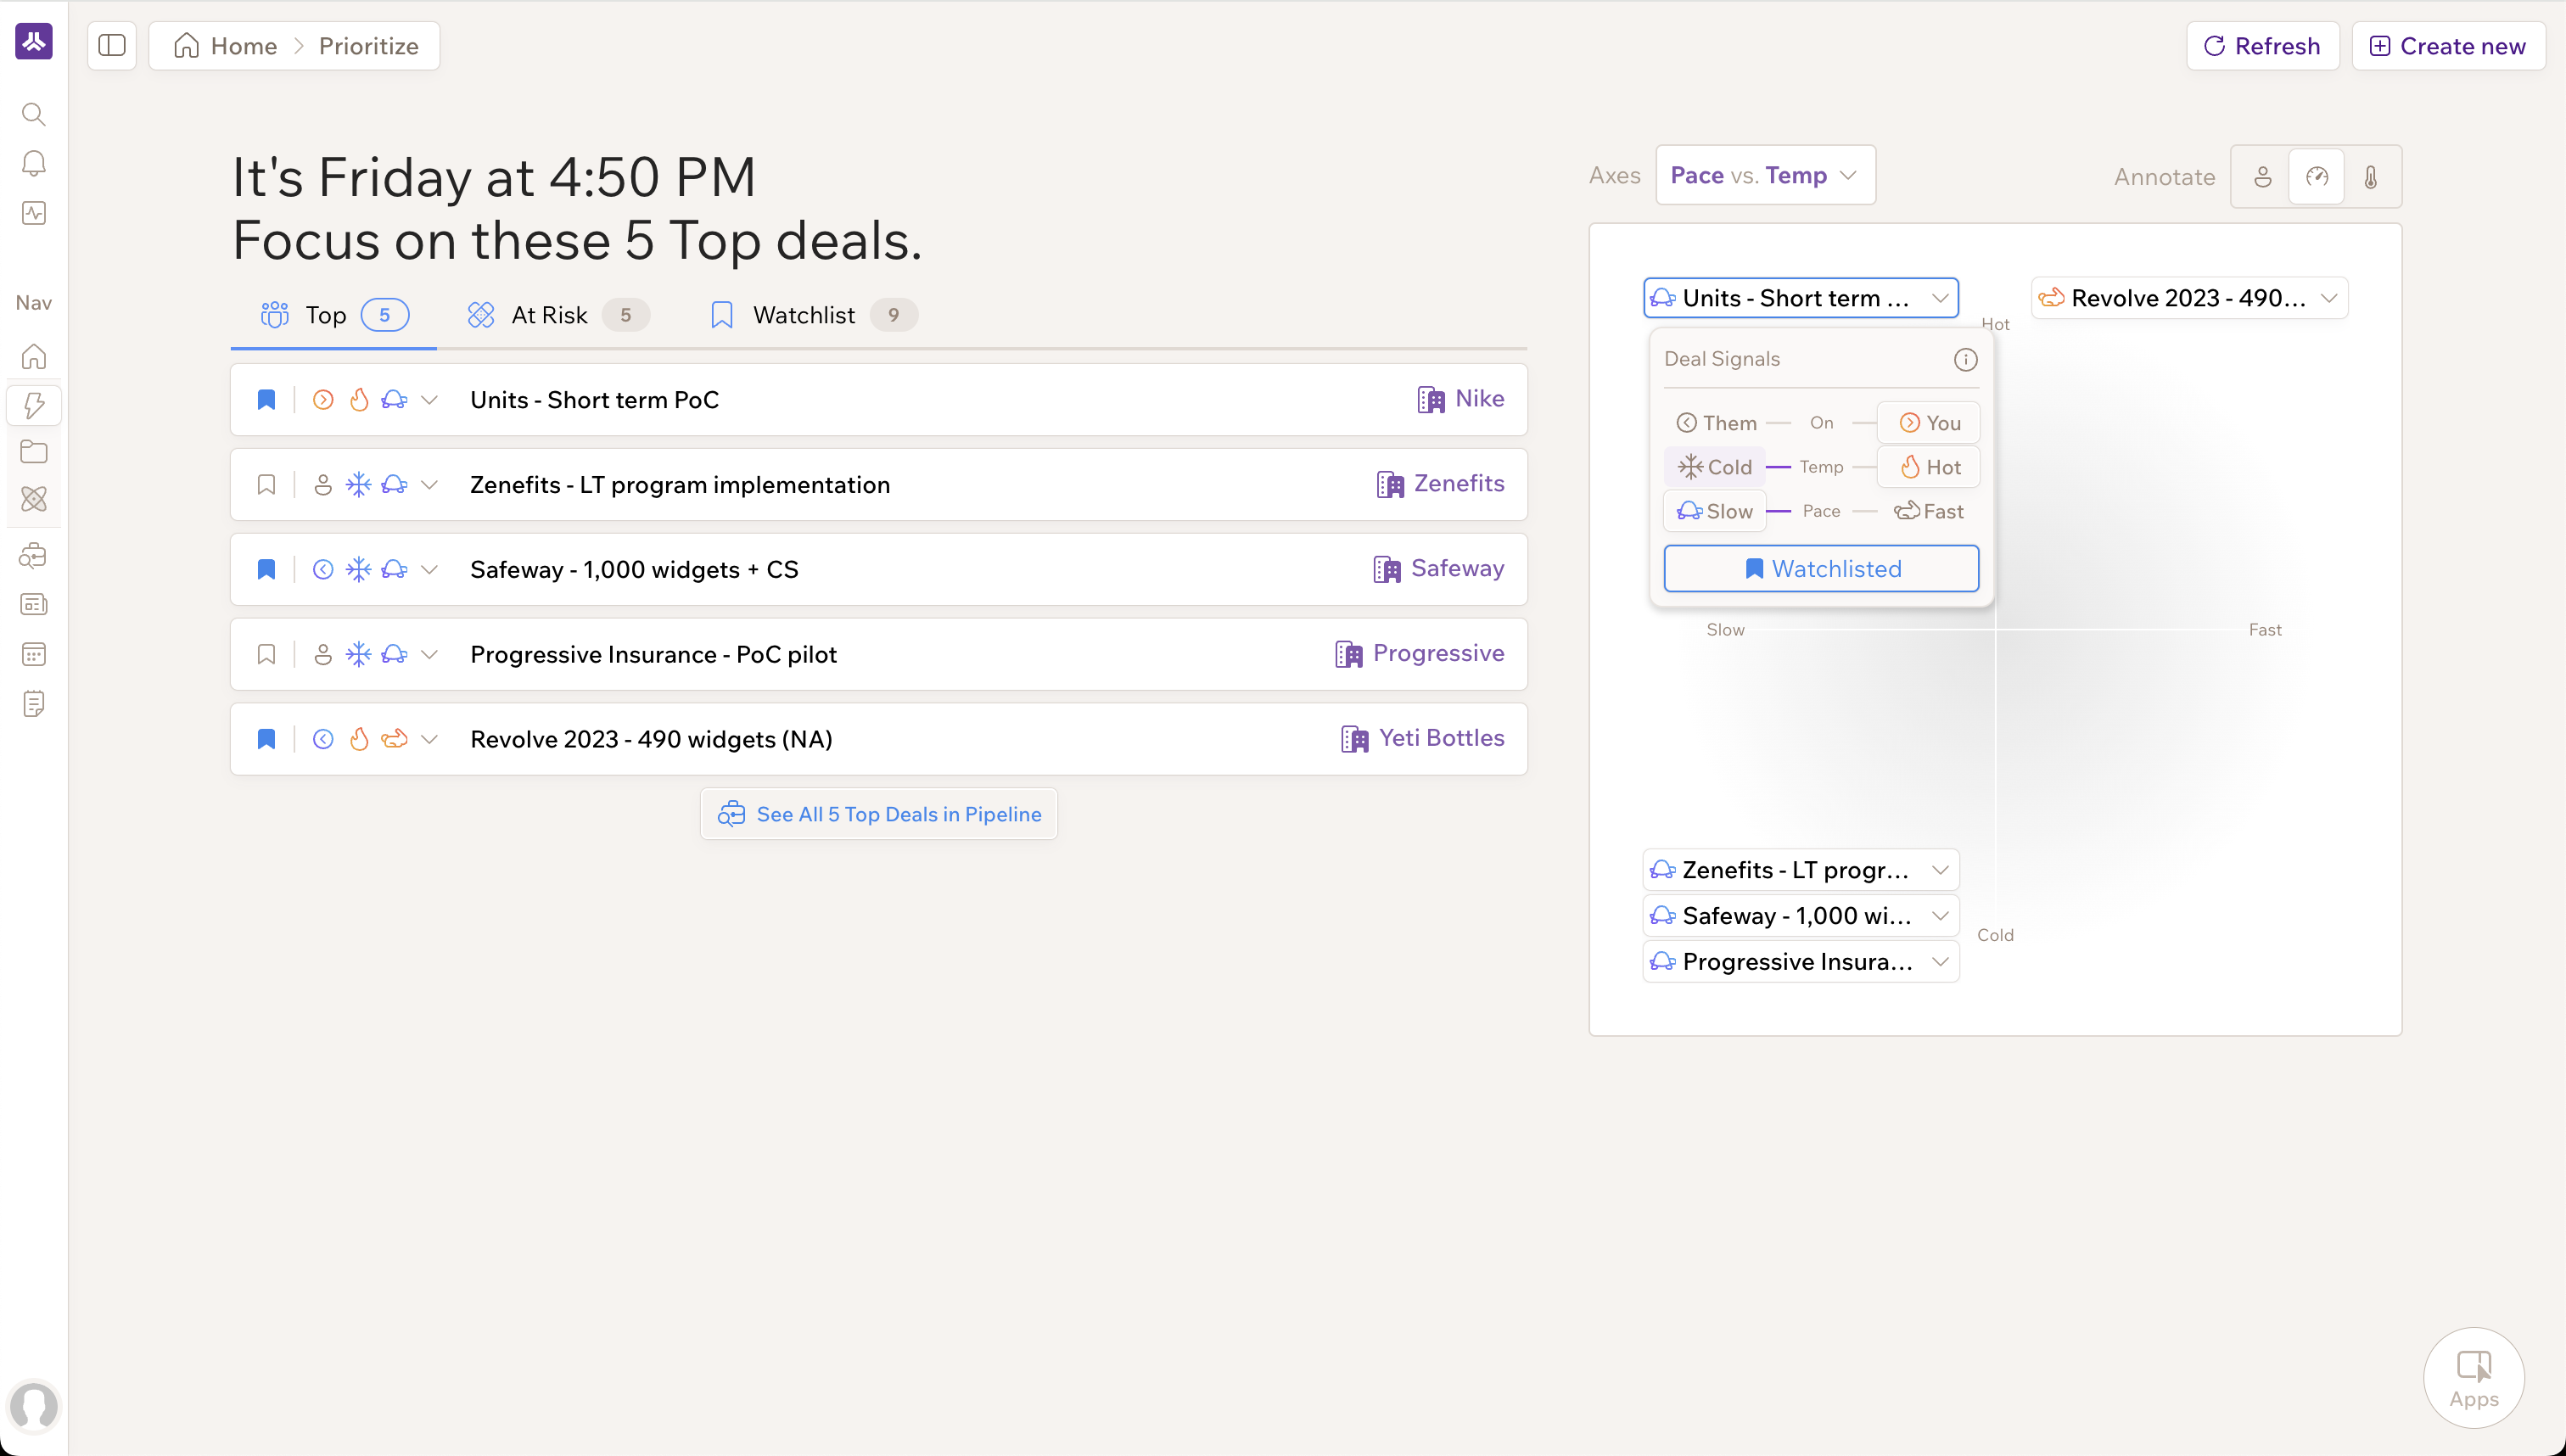Expand the Revolve 2023 chart dropdown
2566x1456 pixels.
2328,298
